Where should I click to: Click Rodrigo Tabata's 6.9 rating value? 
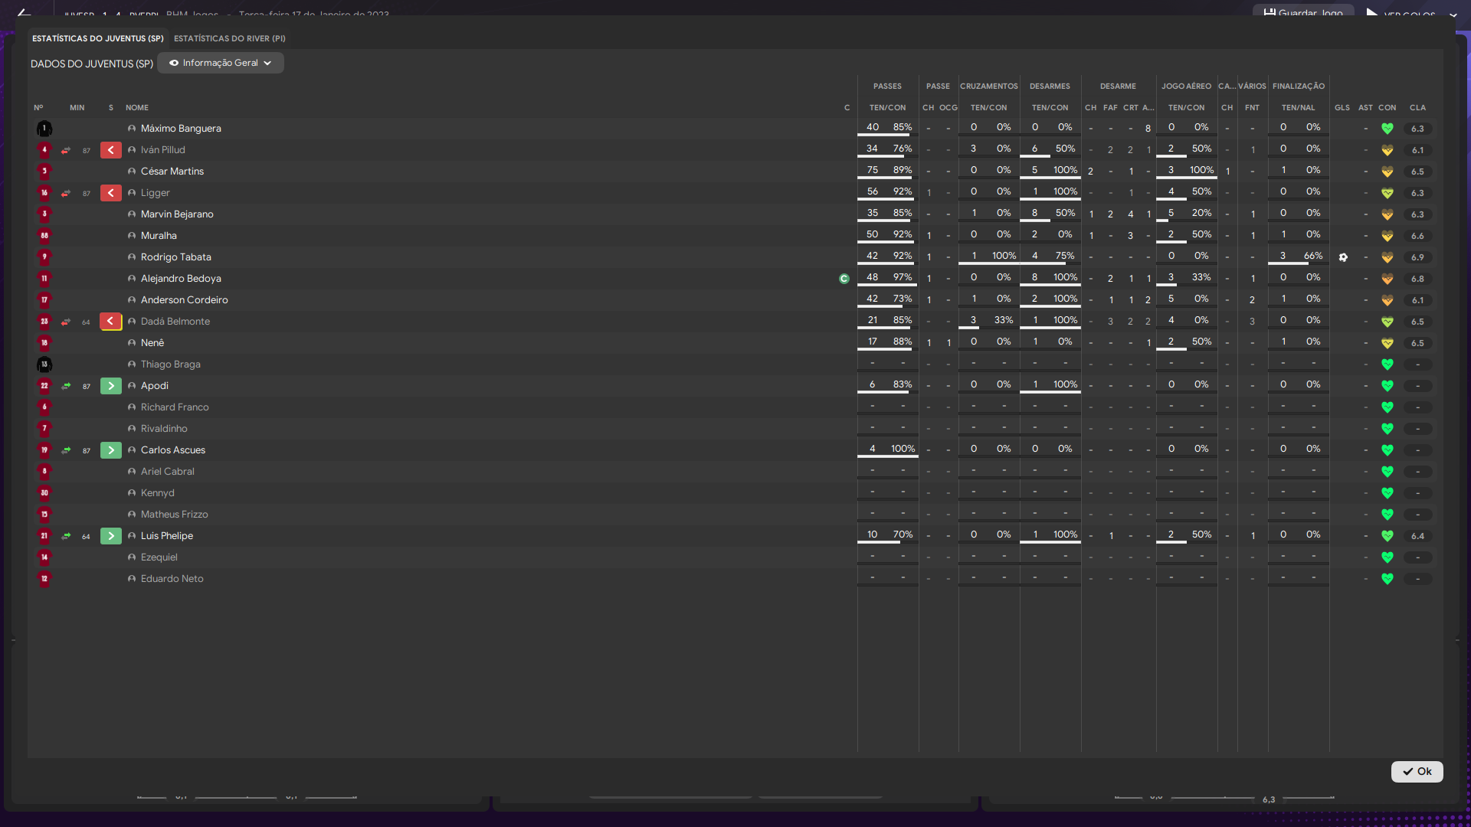1417,257
